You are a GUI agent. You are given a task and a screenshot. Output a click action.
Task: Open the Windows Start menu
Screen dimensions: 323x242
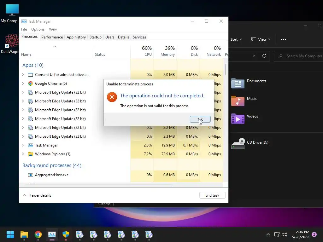(x=10, y=234)
